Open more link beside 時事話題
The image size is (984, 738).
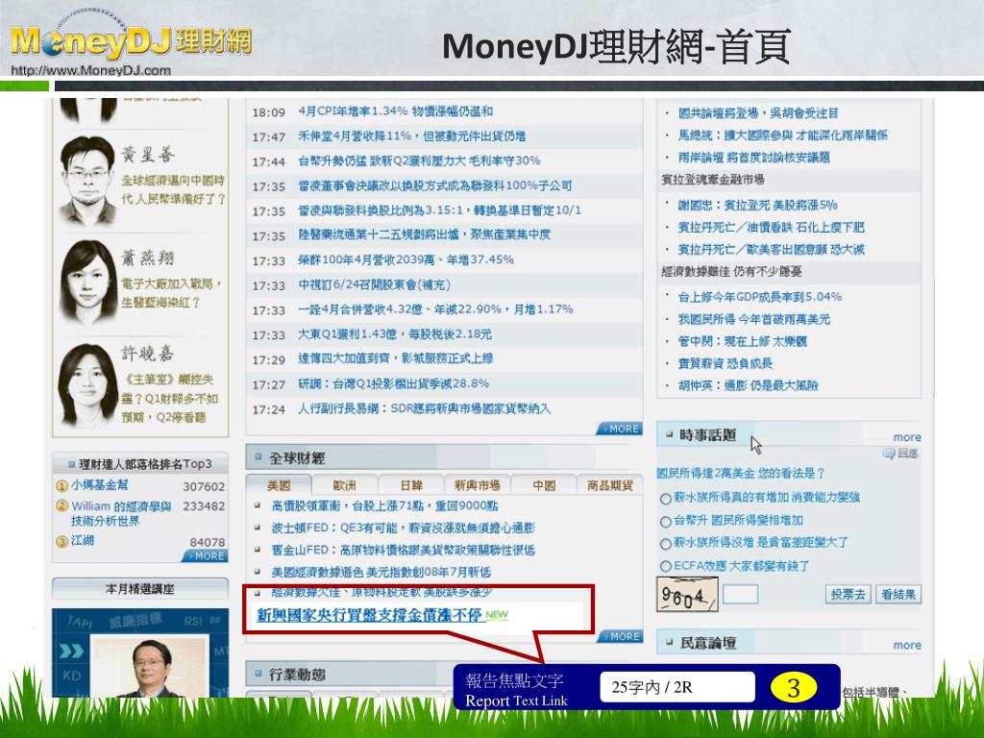(x=907, y=437)
